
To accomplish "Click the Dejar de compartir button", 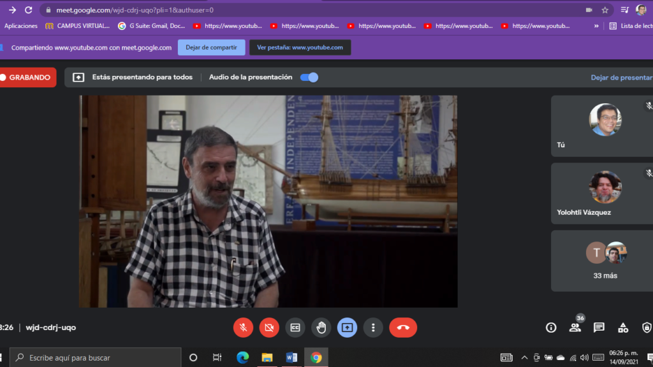I will point(211,47).
